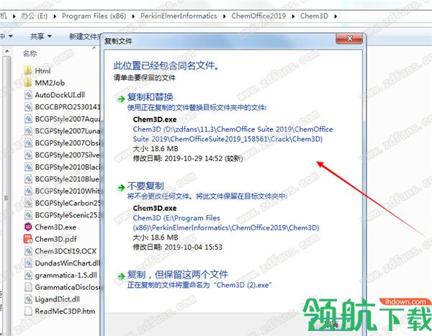Screen dimensions: 432x336
Task: Click the BCGPStyle2010Blue file icon
Action: [x=28, y=179]
